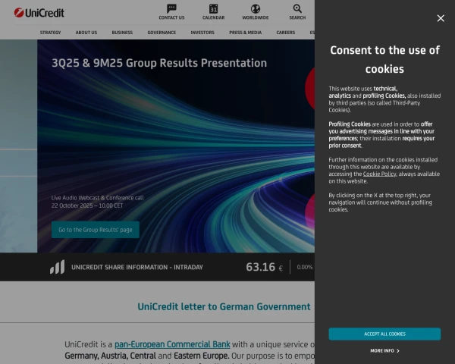Open the Cookie Policy link
Viewport: 455px width, 364px height.
pyautogui.click(x=379, y=174)
